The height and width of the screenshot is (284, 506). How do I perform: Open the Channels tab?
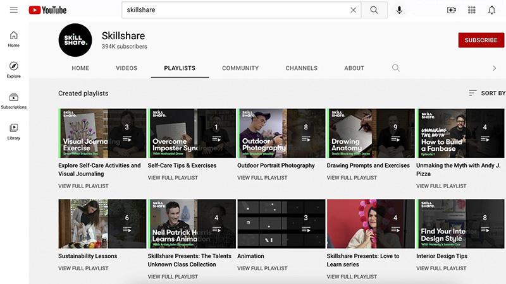tap(302, 68)
